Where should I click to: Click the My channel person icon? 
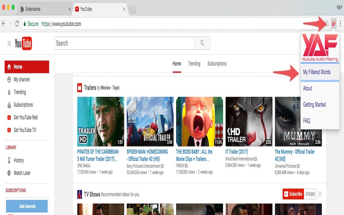point(9,80)
